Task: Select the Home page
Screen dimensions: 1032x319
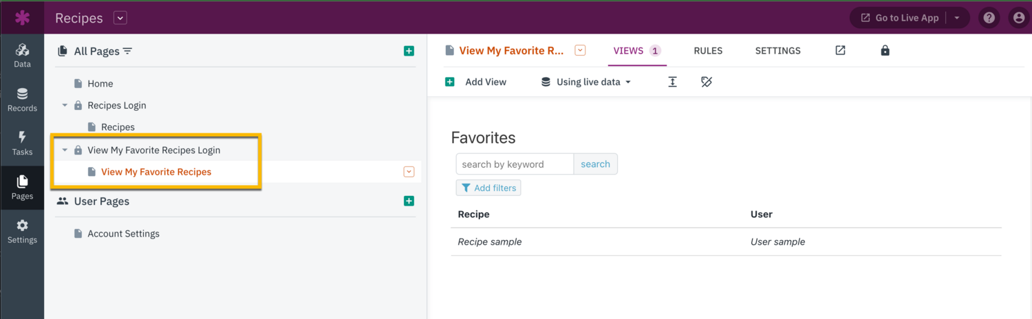Action: 100,83
